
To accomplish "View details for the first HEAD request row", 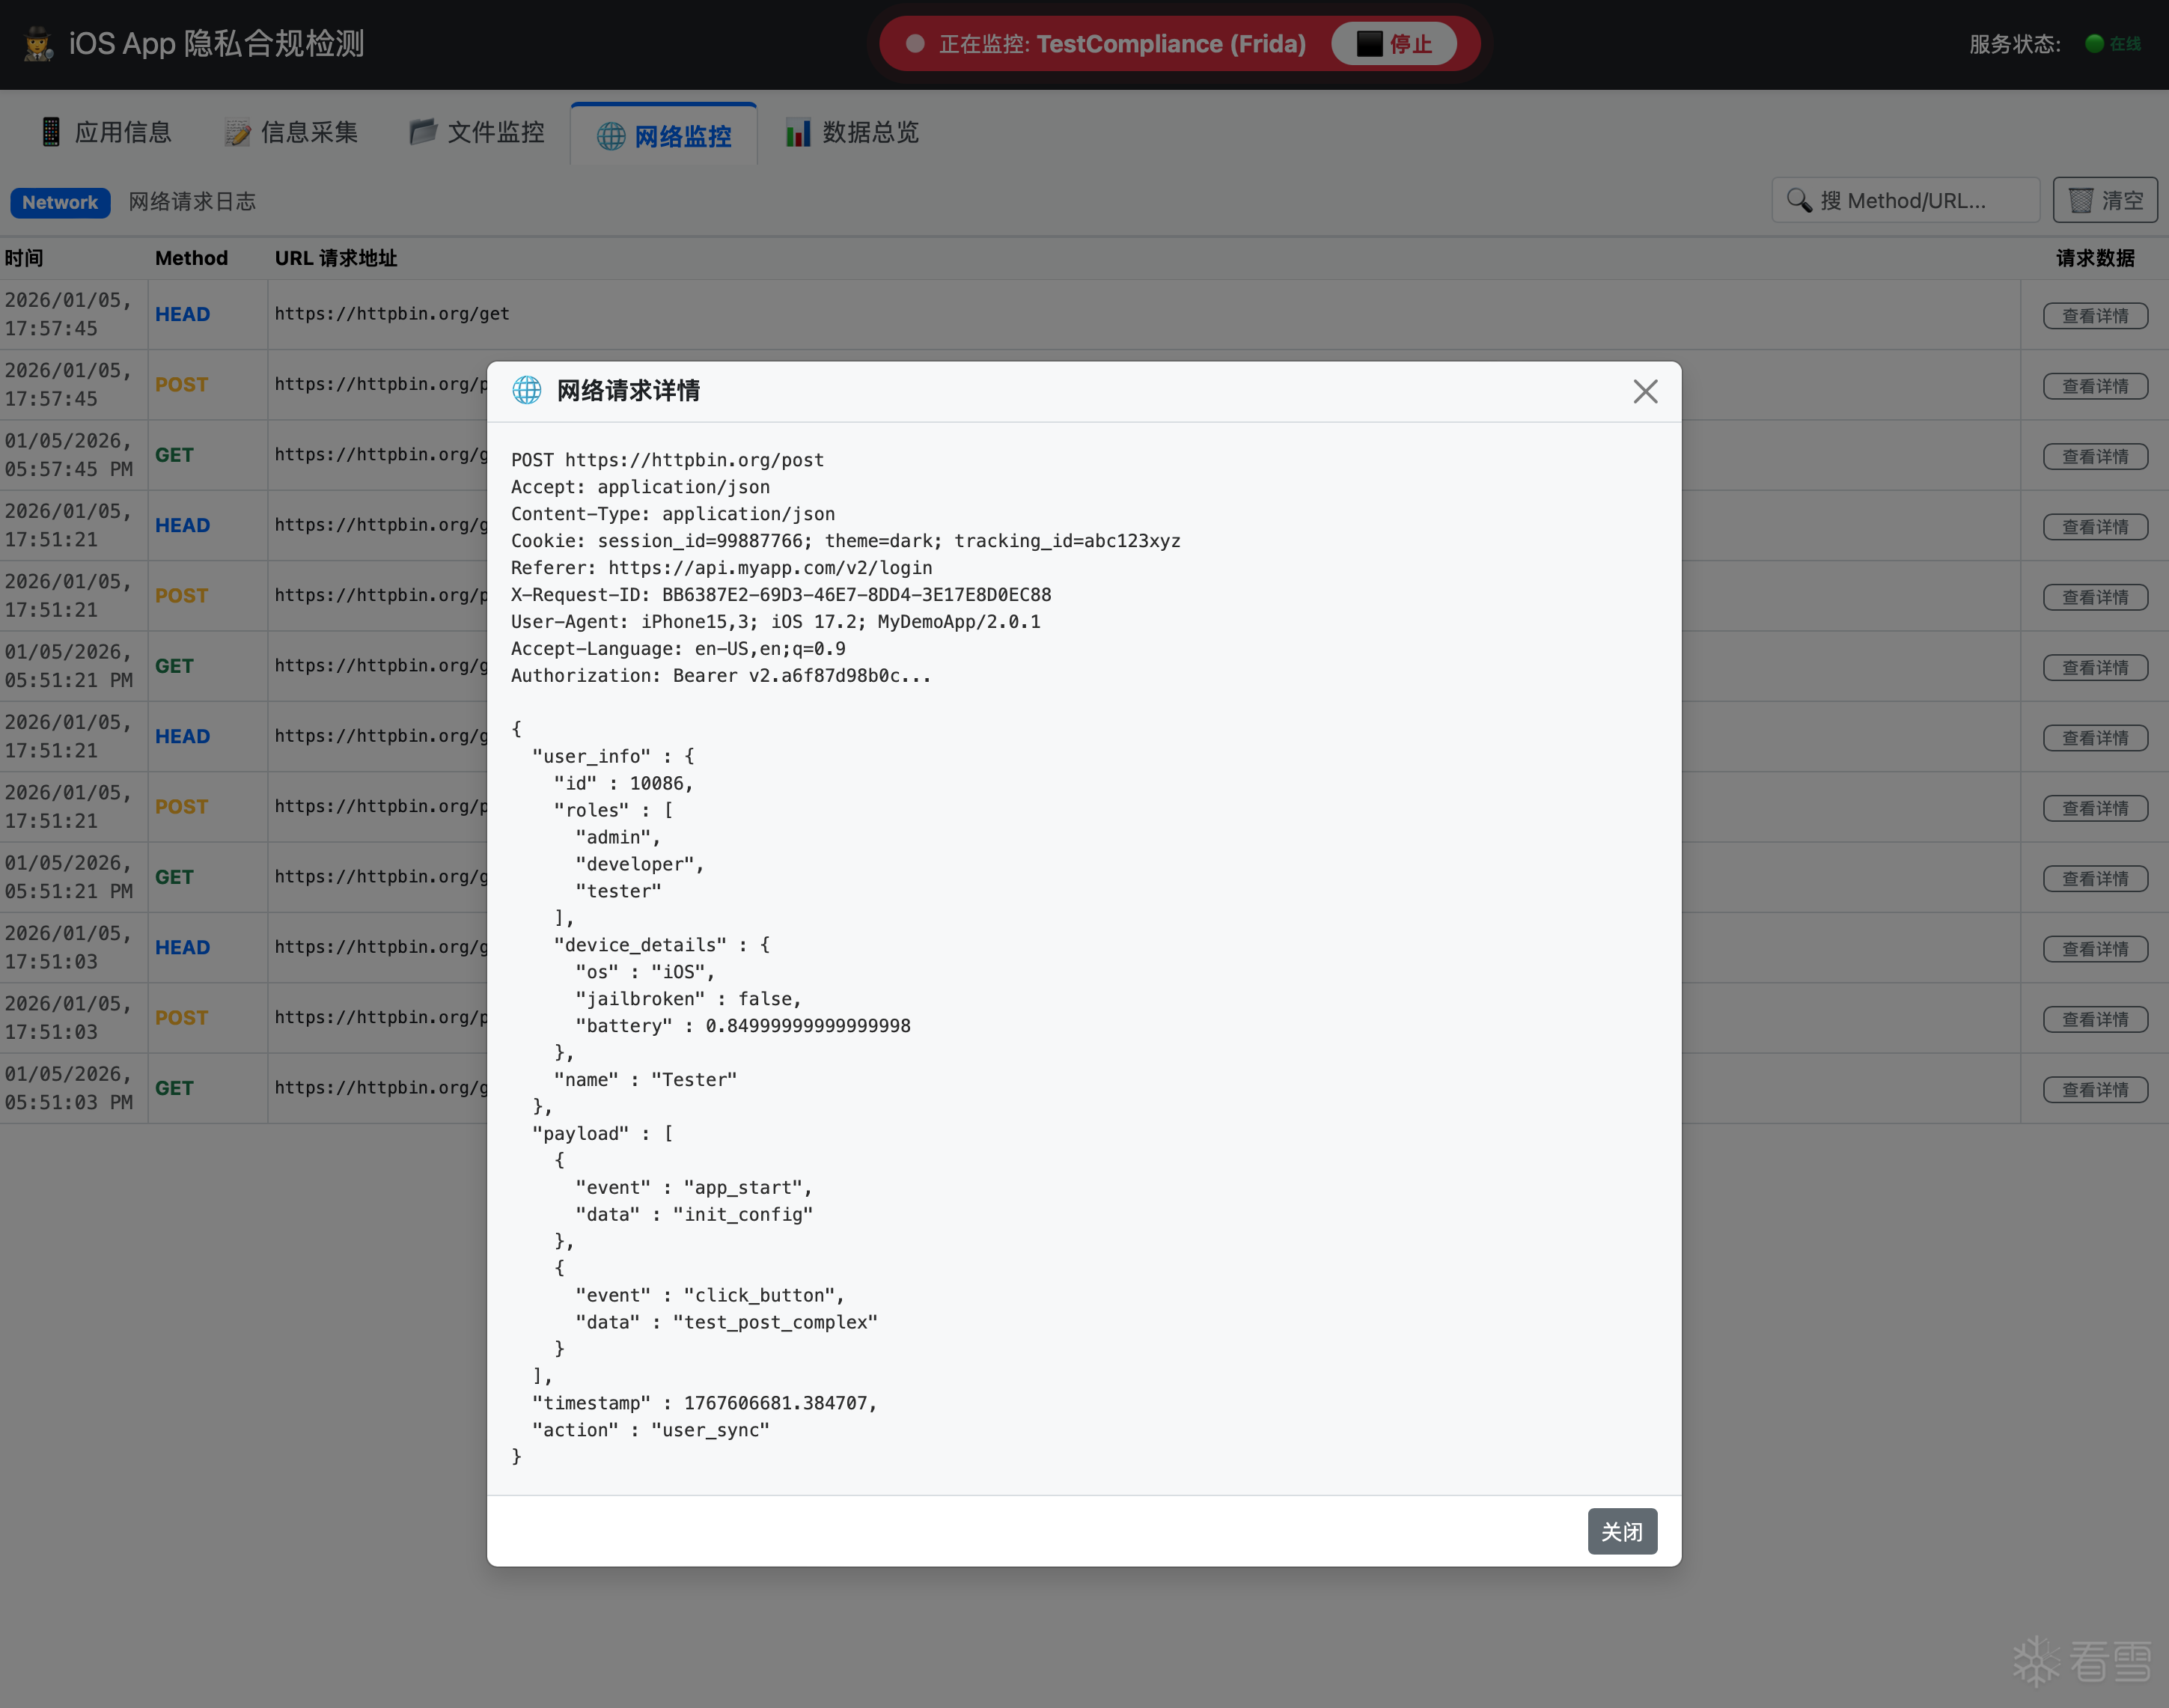I will pyautogui.click(x=2095, y=316).
